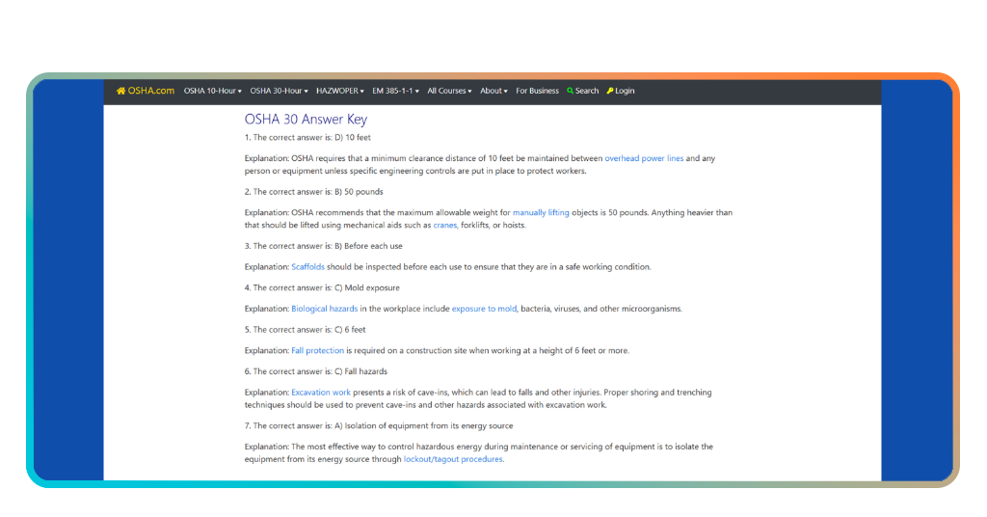The image size is (987, 517).
Task: Expand the All Courses menu
Action: coord(449,91)
